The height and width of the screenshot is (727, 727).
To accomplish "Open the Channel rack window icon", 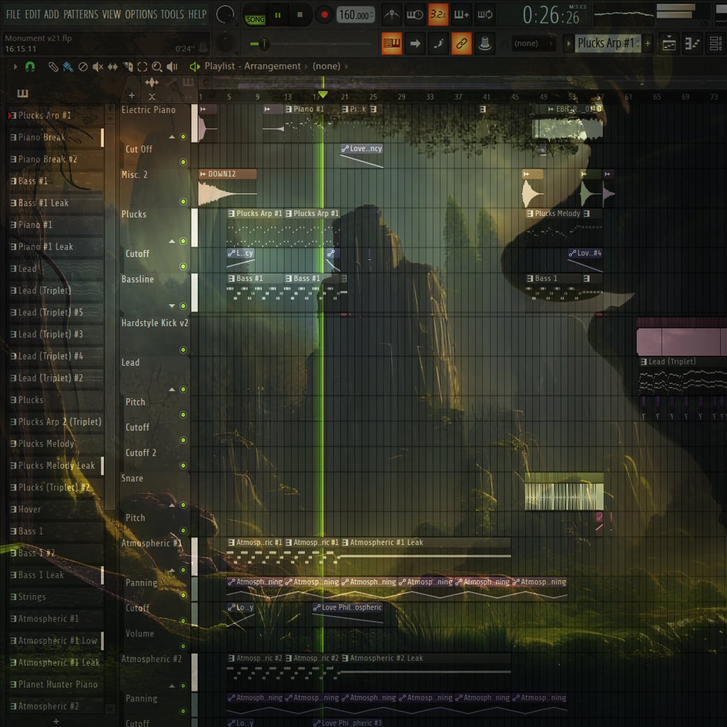I will click(x=715, y=44).
